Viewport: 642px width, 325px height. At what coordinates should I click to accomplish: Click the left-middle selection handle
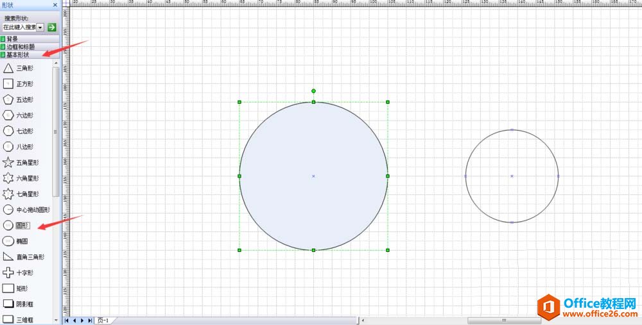click(x=239, y=176)
